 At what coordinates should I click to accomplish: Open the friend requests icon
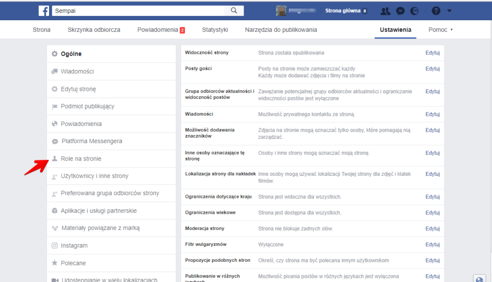[x=385, y=11]
